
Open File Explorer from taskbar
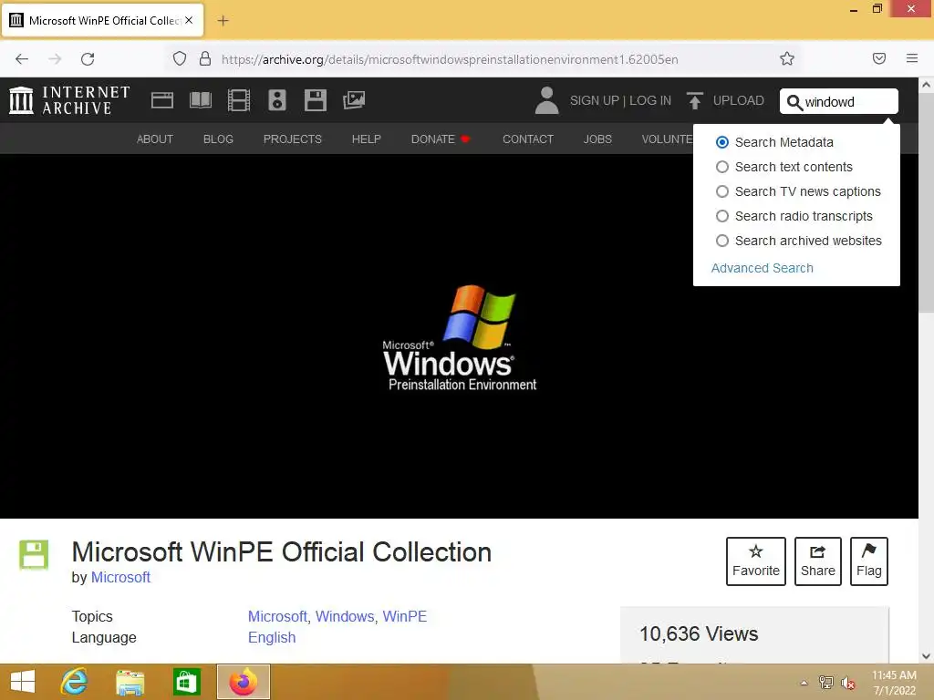point(130,682)
